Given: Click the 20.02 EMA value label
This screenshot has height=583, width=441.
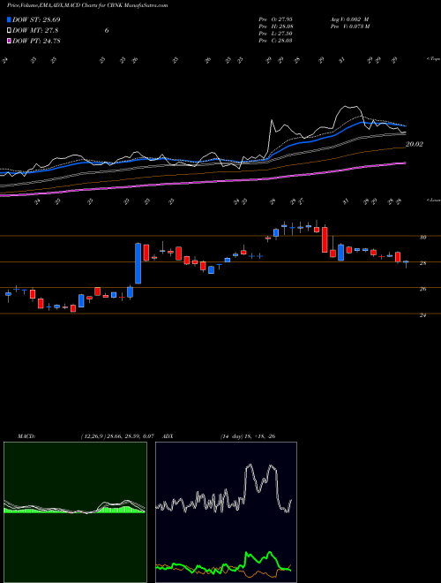Looking at the screenshot, I should pos(415,144).
